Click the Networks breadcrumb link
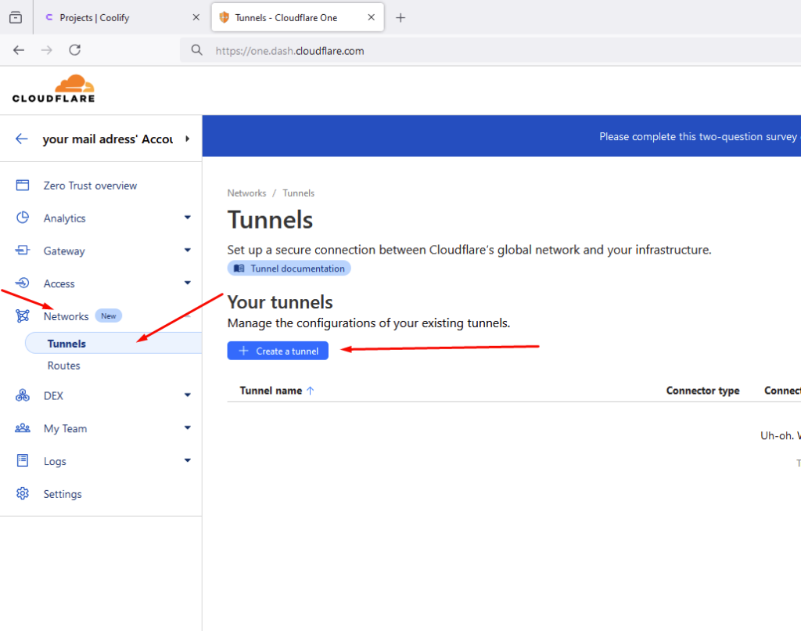The width and height of the screenshot is (801, 631). [246, 193]
